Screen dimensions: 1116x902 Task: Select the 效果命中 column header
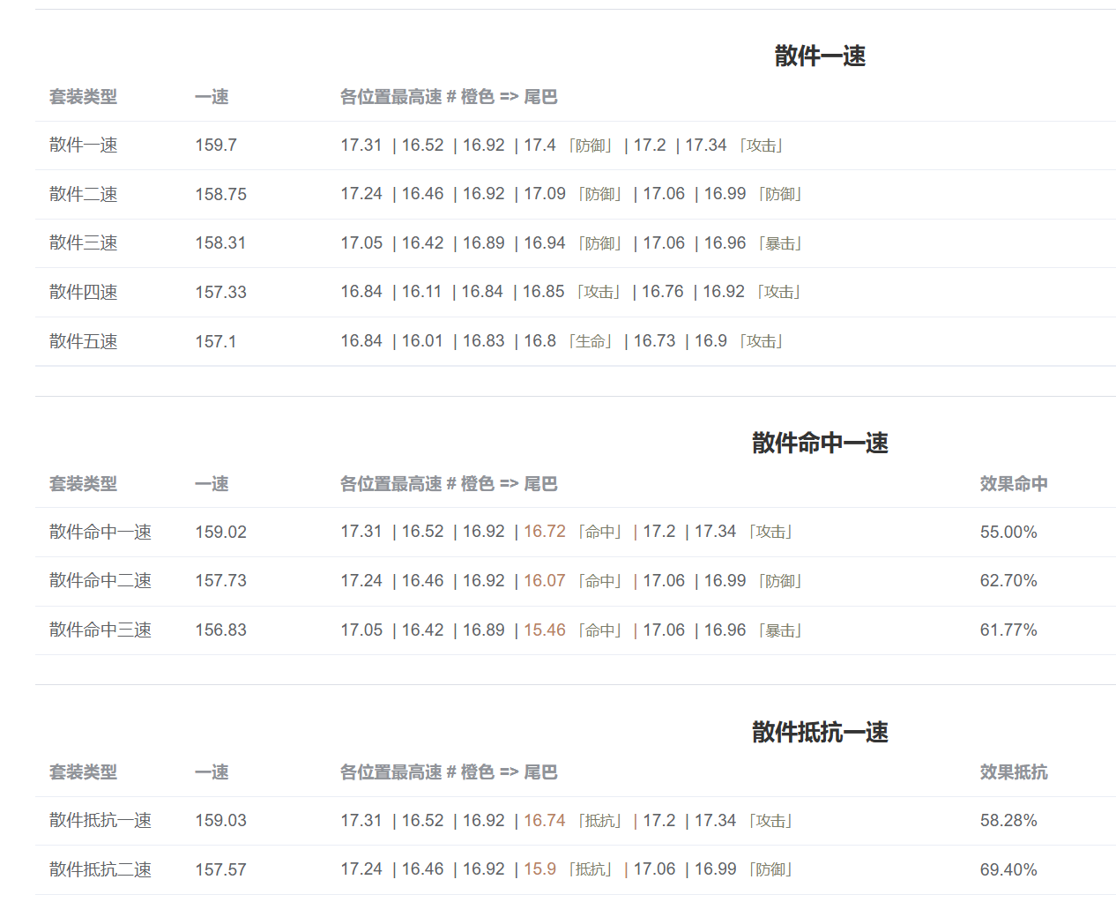point(1013,484)
